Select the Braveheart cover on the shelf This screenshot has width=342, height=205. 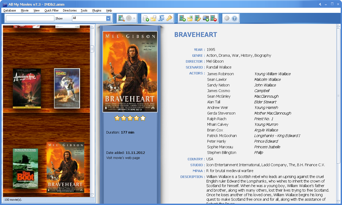point(65,167)
